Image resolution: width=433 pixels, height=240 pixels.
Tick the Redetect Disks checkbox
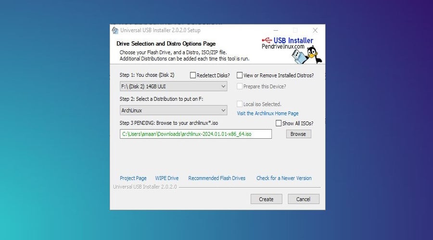pyautogui.click(x=193, y=75)
